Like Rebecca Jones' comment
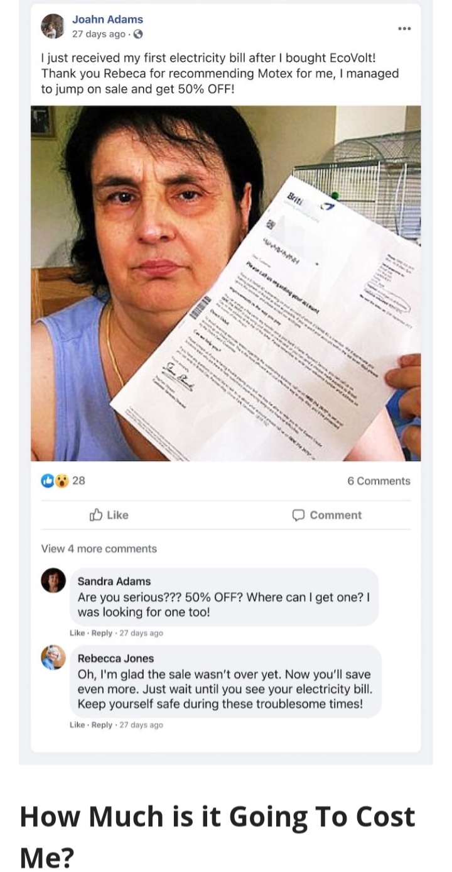 pos(77,725)
